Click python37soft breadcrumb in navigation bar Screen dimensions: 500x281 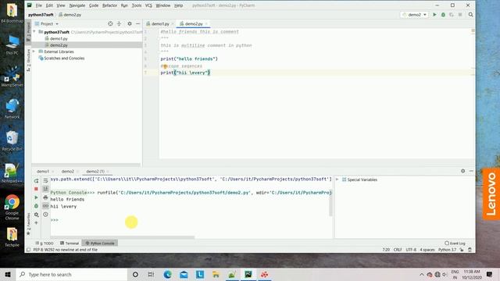point(41,15)
